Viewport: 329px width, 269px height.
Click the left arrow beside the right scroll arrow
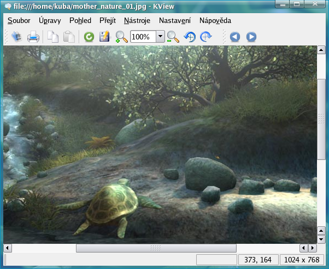(304, 248)
